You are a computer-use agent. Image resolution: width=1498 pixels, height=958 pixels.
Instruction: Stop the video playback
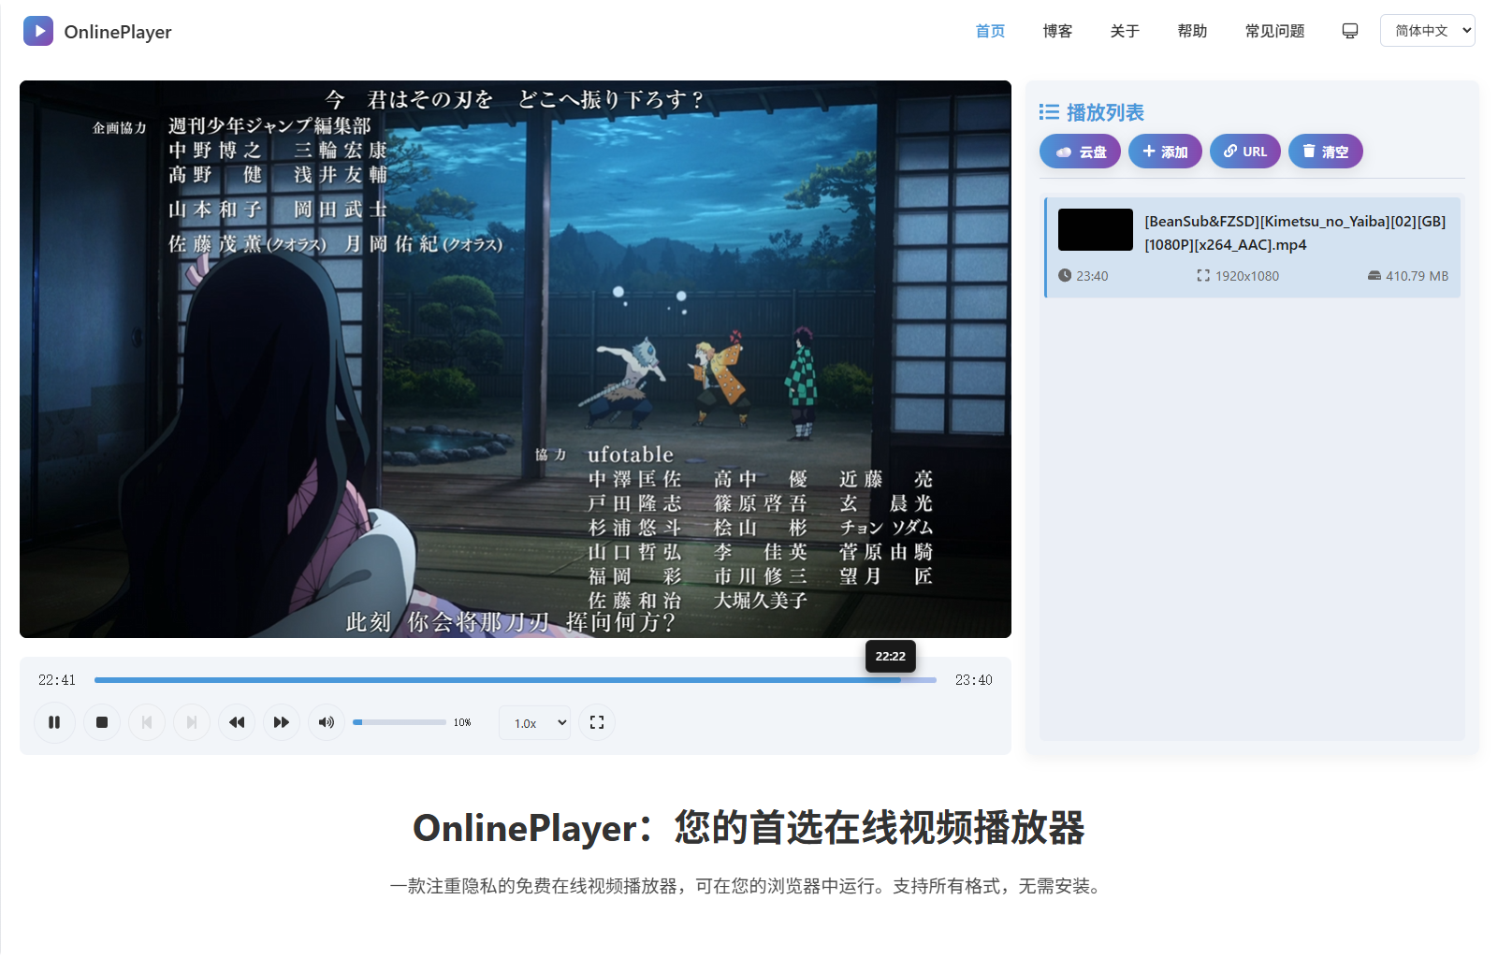click(102, 722)
